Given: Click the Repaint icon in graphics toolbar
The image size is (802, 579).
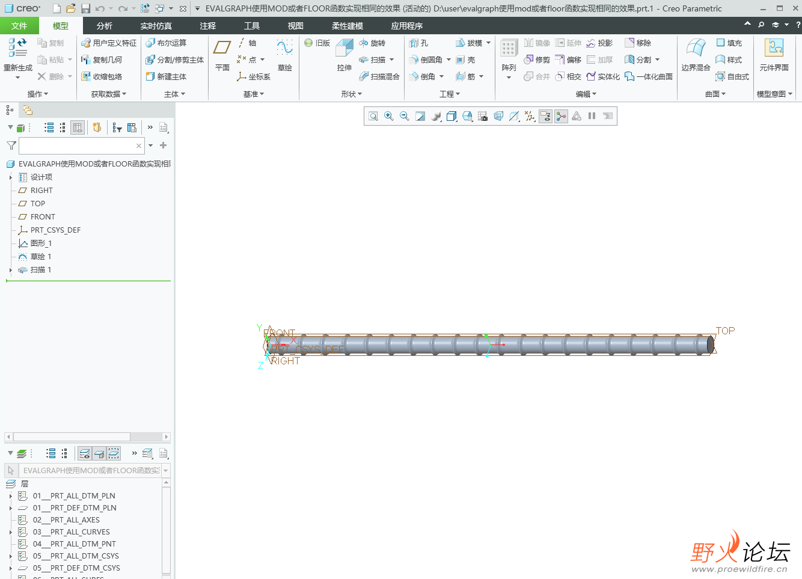Looking at the screenshot, I should (x=420, y=116).
